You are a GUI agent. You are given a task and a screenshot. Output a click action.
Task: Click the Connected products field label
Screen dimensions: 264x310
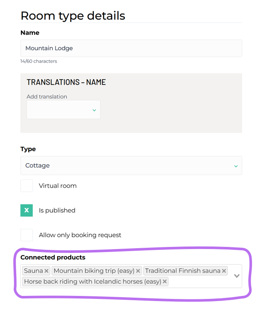coord(53,258)
